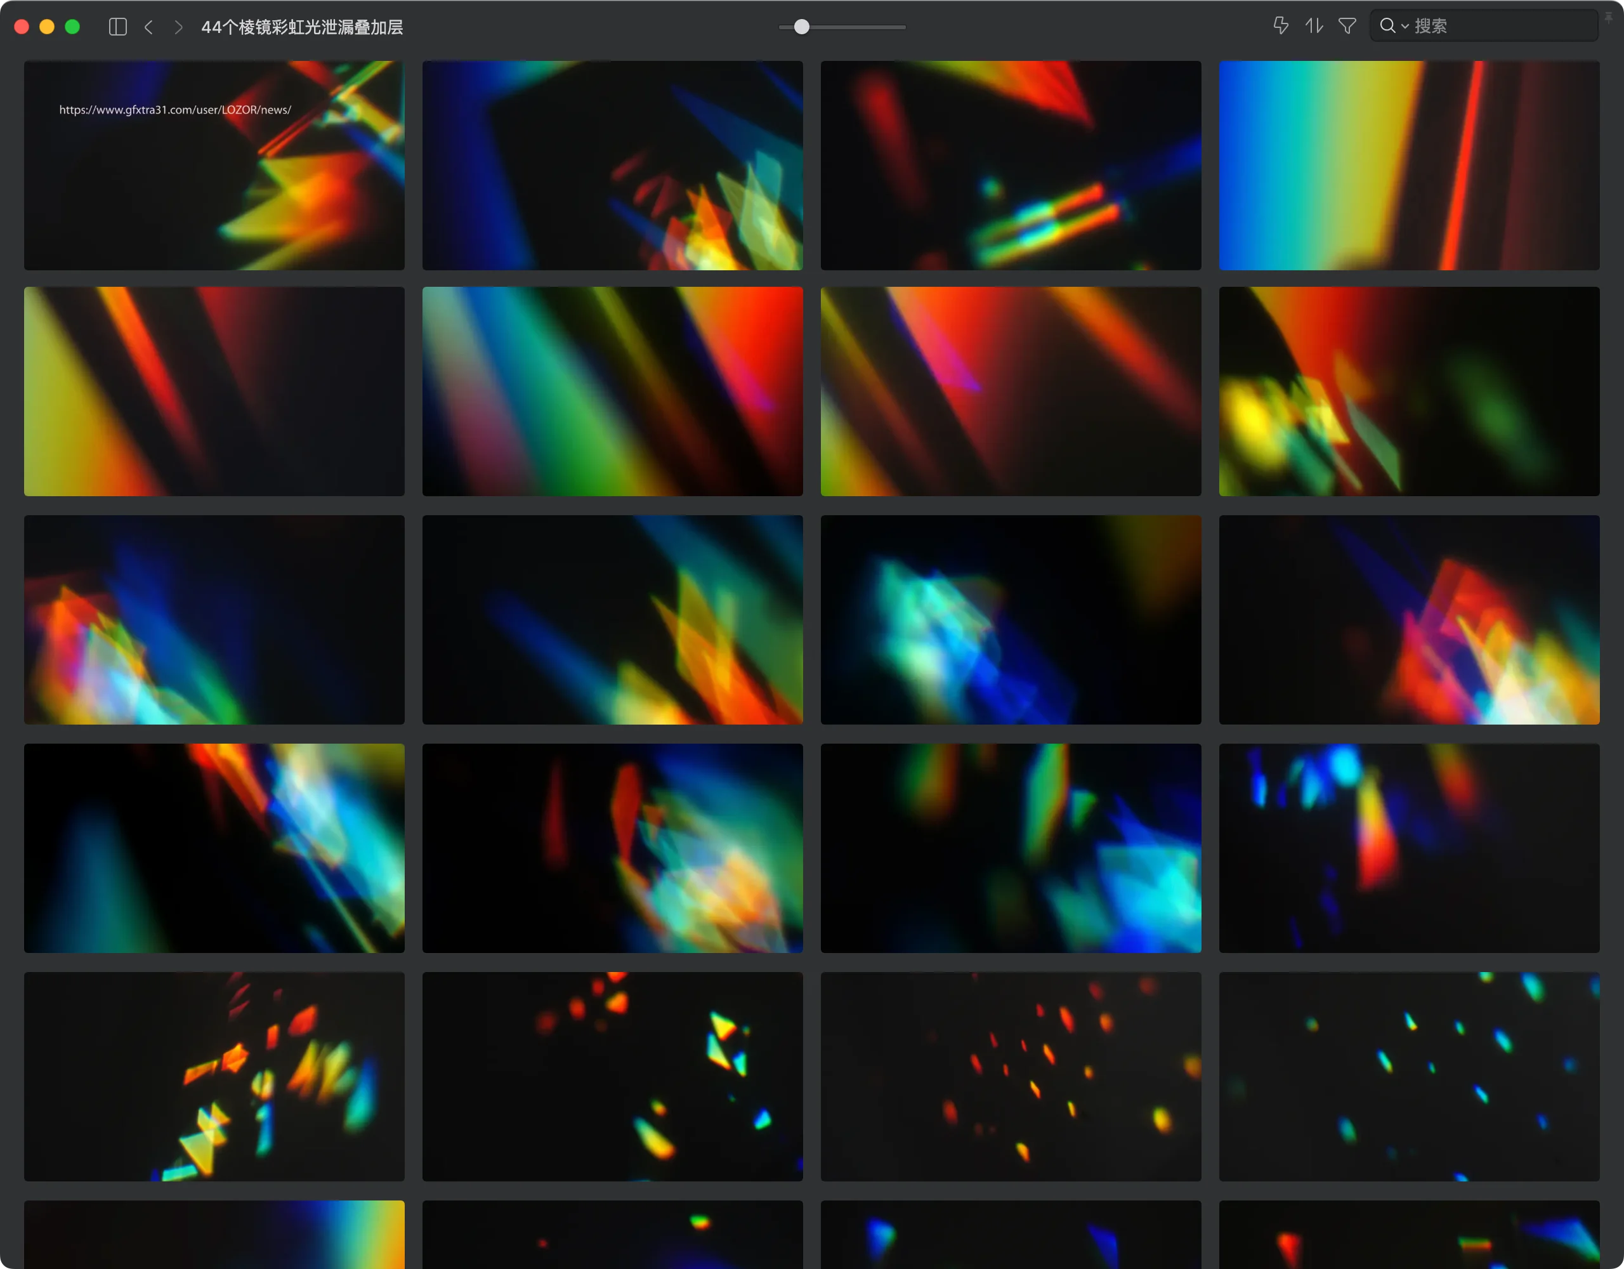Viewport: 1624px width, 1269px height.
Task: Select thumbnail with yellow corner and diagonal orange streak
Action: tap(214, 391)
